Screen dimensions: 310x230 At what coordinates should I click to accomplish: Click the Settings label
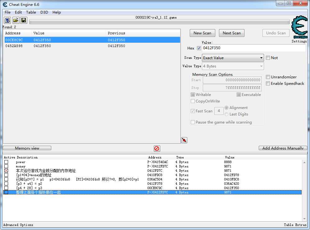tap(299, 41)
